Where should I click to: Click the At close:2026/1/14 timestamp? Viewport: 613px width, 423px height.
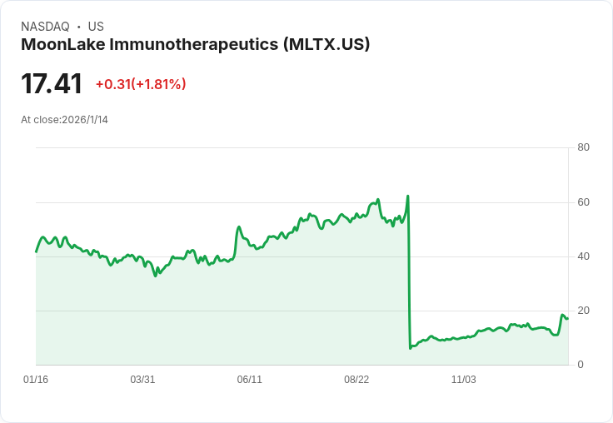coord(64,119)
